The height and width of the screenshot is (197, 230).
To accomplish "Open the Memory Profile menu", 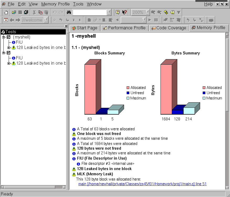I will (55, 4).
